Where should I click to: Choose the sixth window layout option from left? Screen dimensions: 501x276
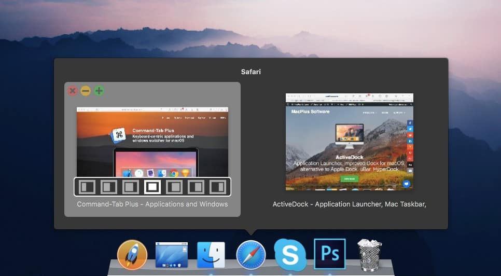point(196,186)
